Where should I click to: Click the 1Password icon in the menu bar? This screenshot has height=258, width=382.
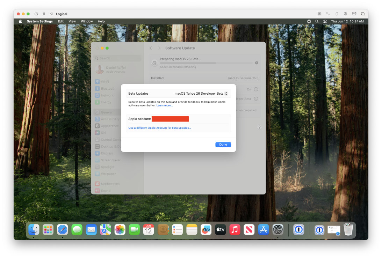(x=309, y=21)
